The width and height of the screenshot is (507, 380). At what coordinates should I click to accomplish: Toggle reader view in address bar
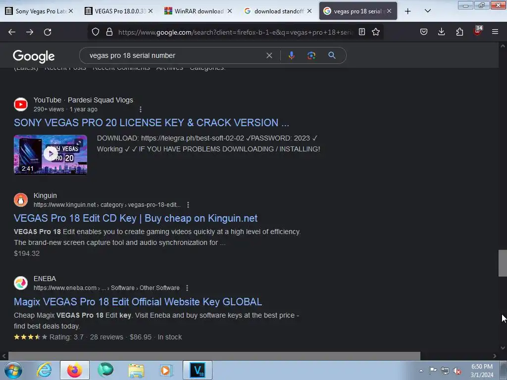362,32
